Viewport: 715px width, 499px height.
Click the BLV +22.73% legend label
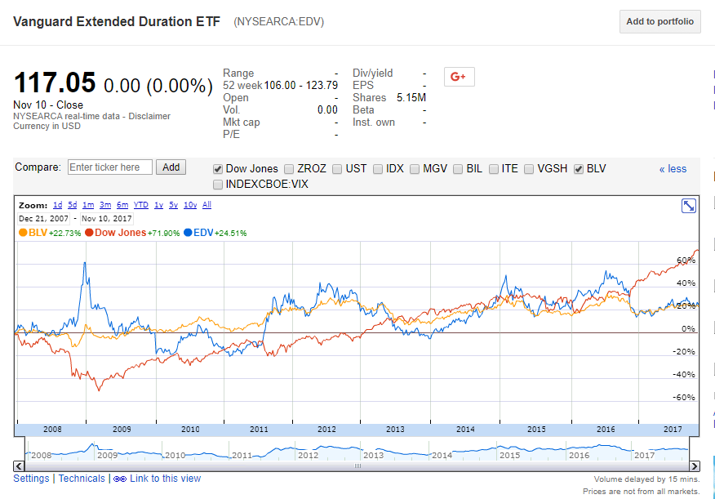[x=55, y=233]
